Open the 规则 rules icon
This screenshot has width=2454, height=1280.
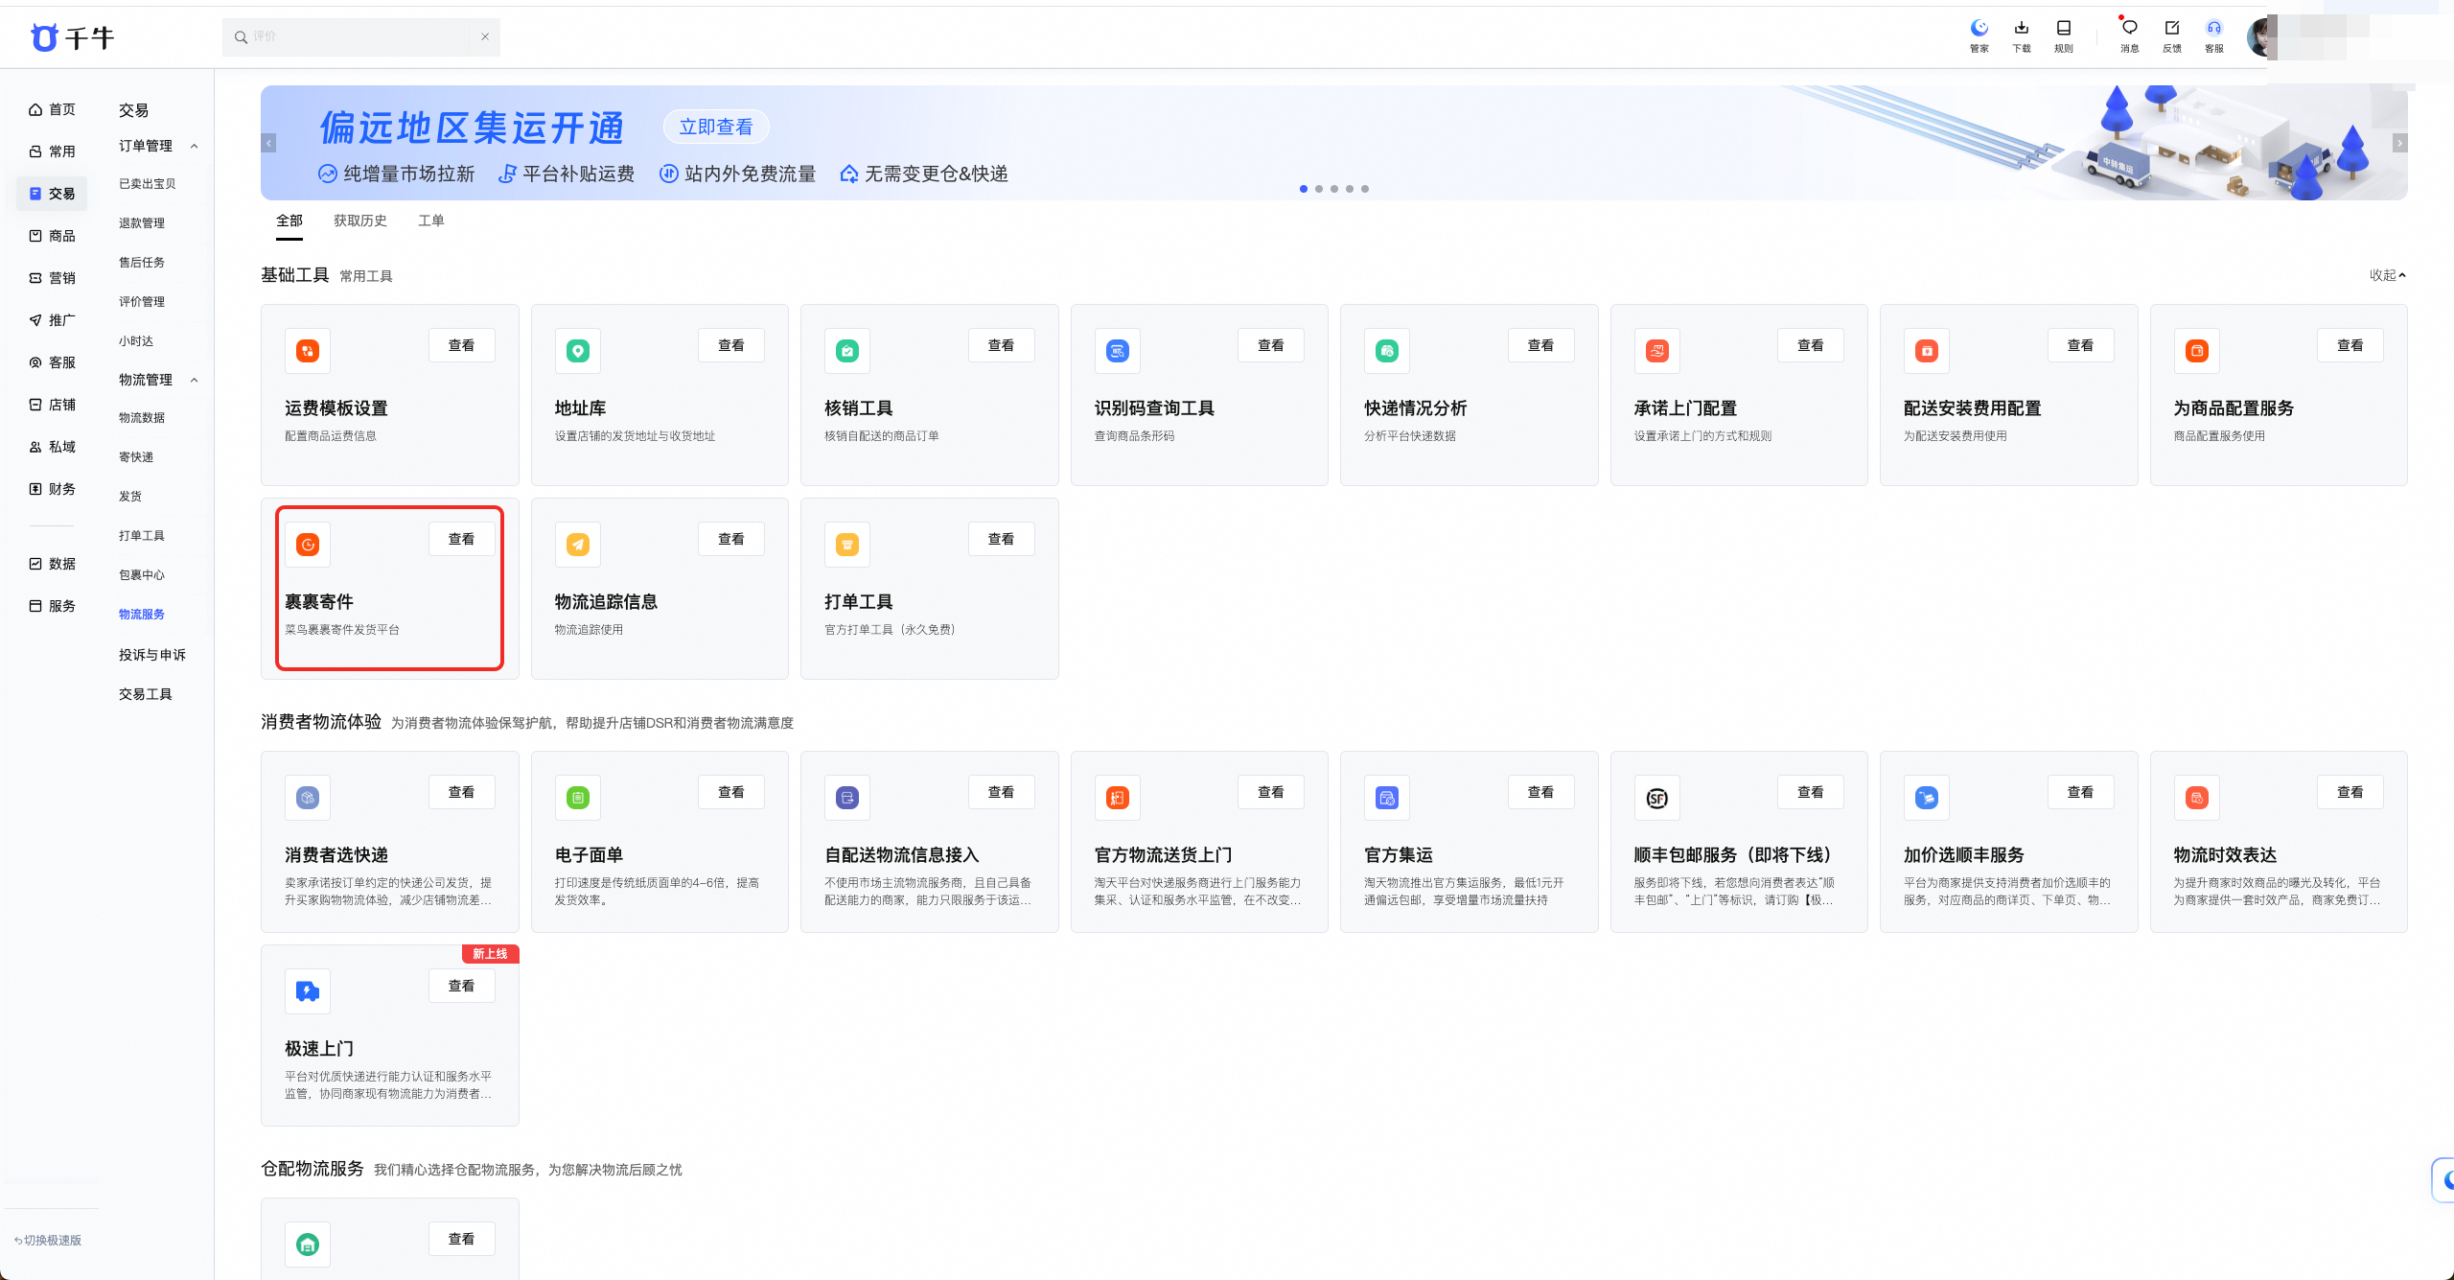click(2063, 35)
